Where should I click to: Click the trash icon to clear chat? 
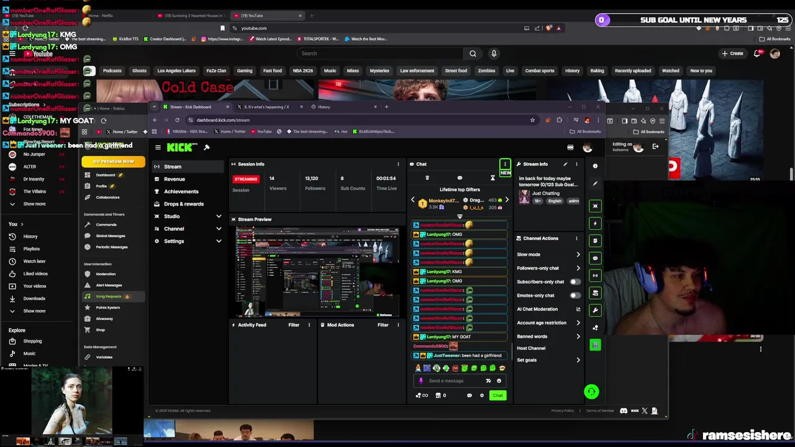[x=427, y=178]
